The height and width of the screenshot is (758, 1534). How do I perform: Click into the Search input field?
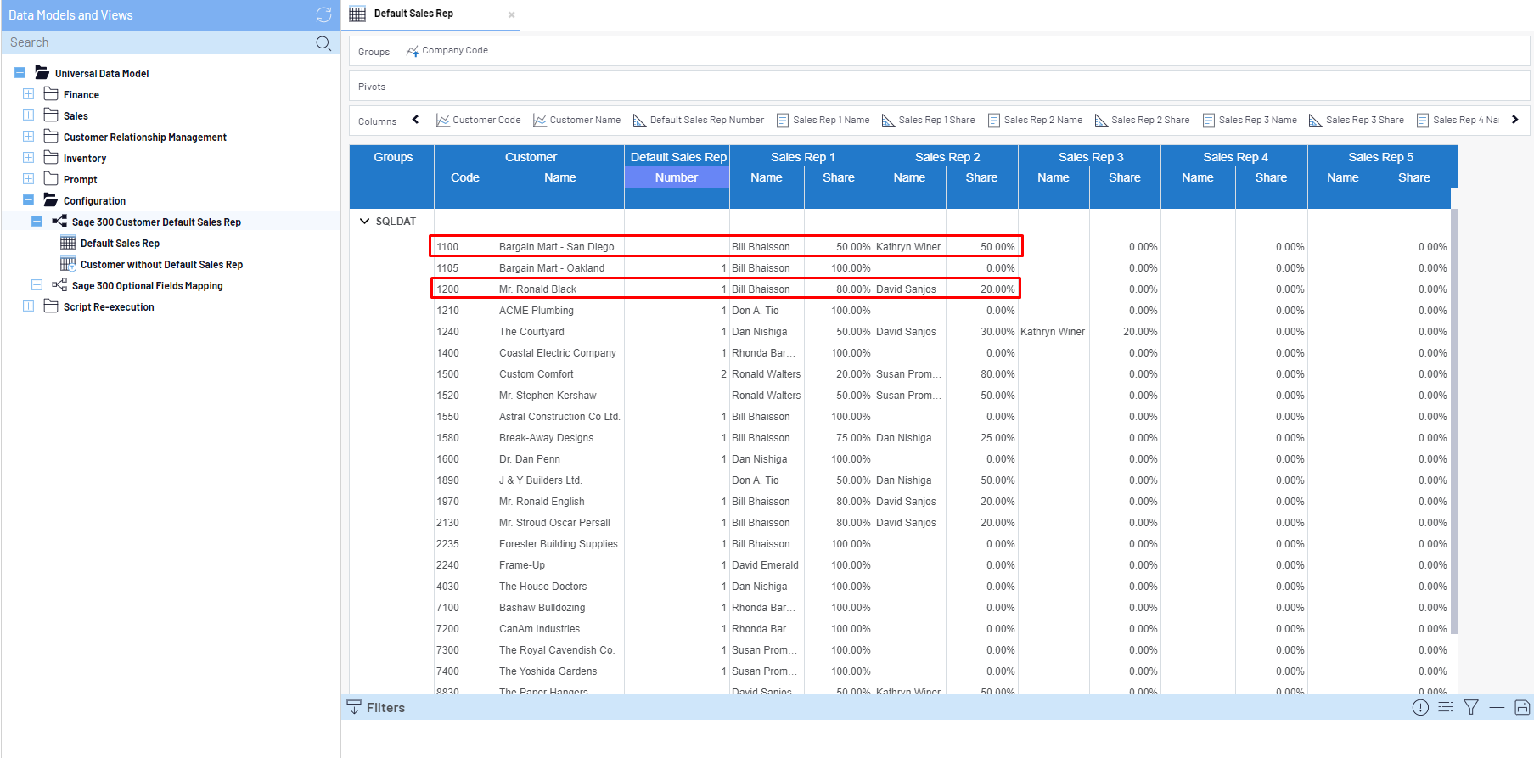pos(157,43)
